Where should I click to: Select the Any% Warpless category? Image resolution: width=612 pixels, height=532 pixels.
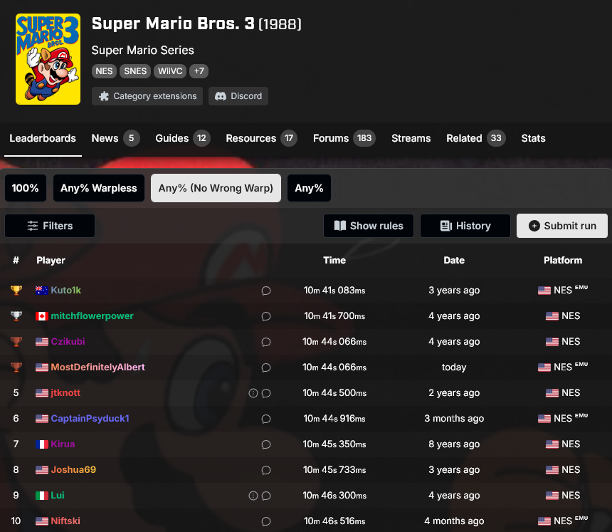point(98,188)
